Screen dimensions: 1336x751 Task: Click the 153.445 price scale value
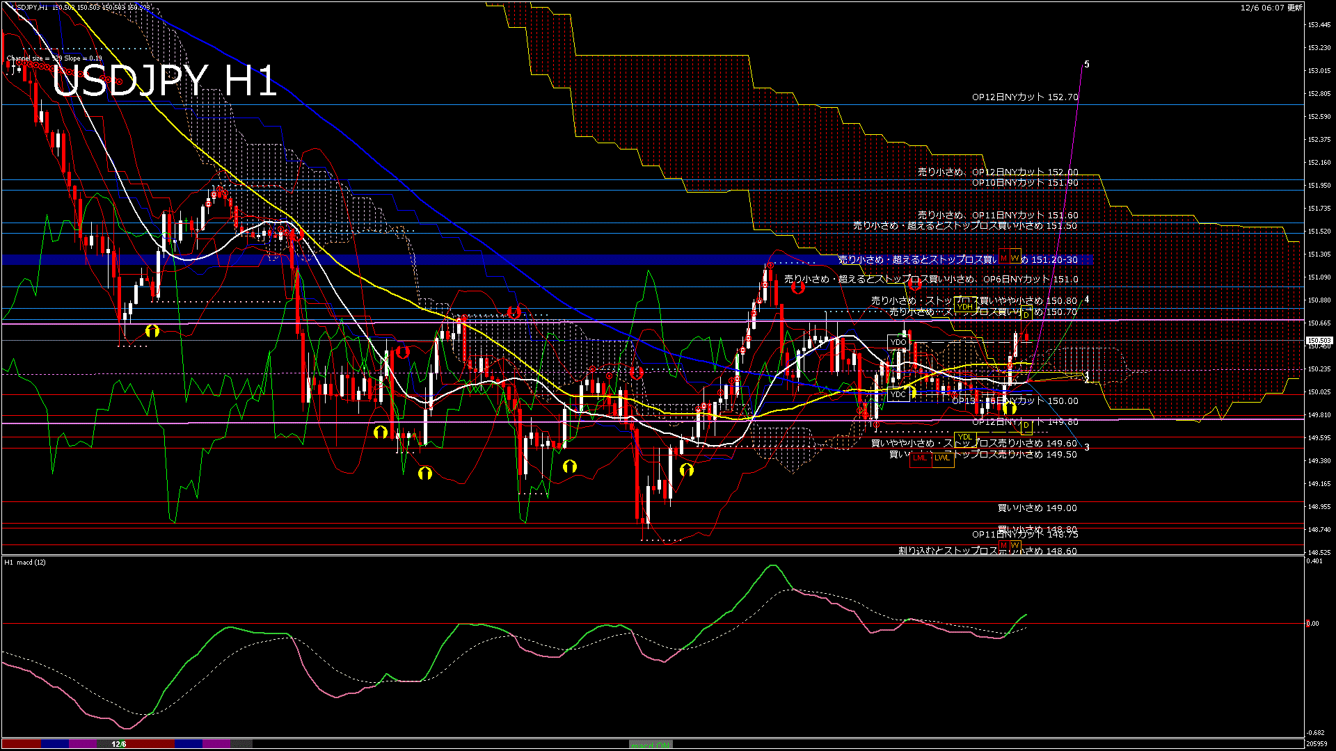pos(1319,25)
